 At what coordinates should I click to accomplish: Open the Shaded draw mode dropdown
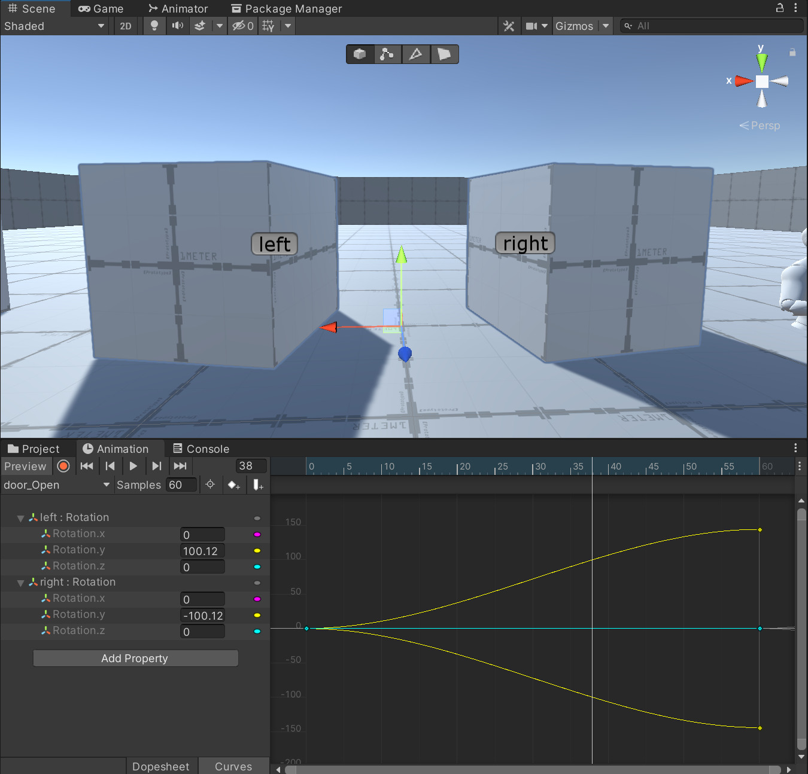[54, 26]
